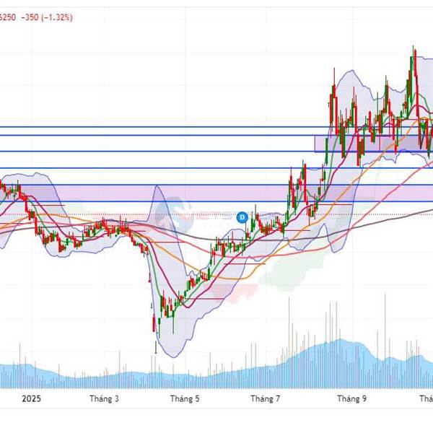Viewport: 433px width, 433px height.
Task: Click the −350 (−1.32%) price change text
Action: [x=47, y=17]
